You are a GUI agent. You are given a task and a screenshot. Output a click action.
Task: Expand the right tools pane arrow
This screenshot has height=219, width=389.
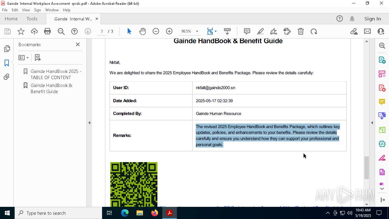pyautogui.click(x=382, y=200)
